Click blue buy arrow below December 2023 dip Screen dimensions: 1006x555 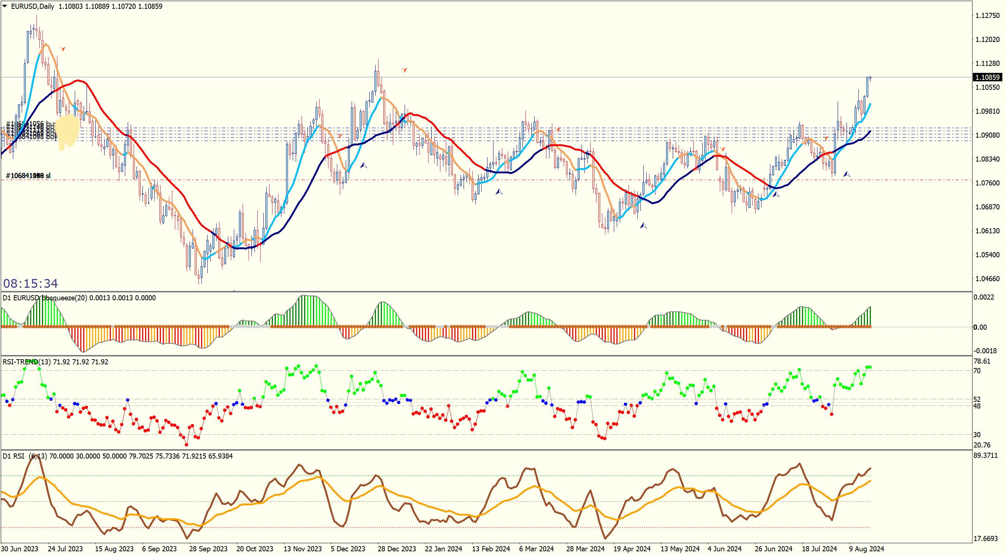pos(363,166)
